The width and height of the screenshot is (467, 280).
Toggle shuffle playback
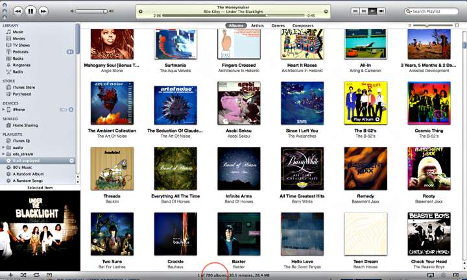23,275
